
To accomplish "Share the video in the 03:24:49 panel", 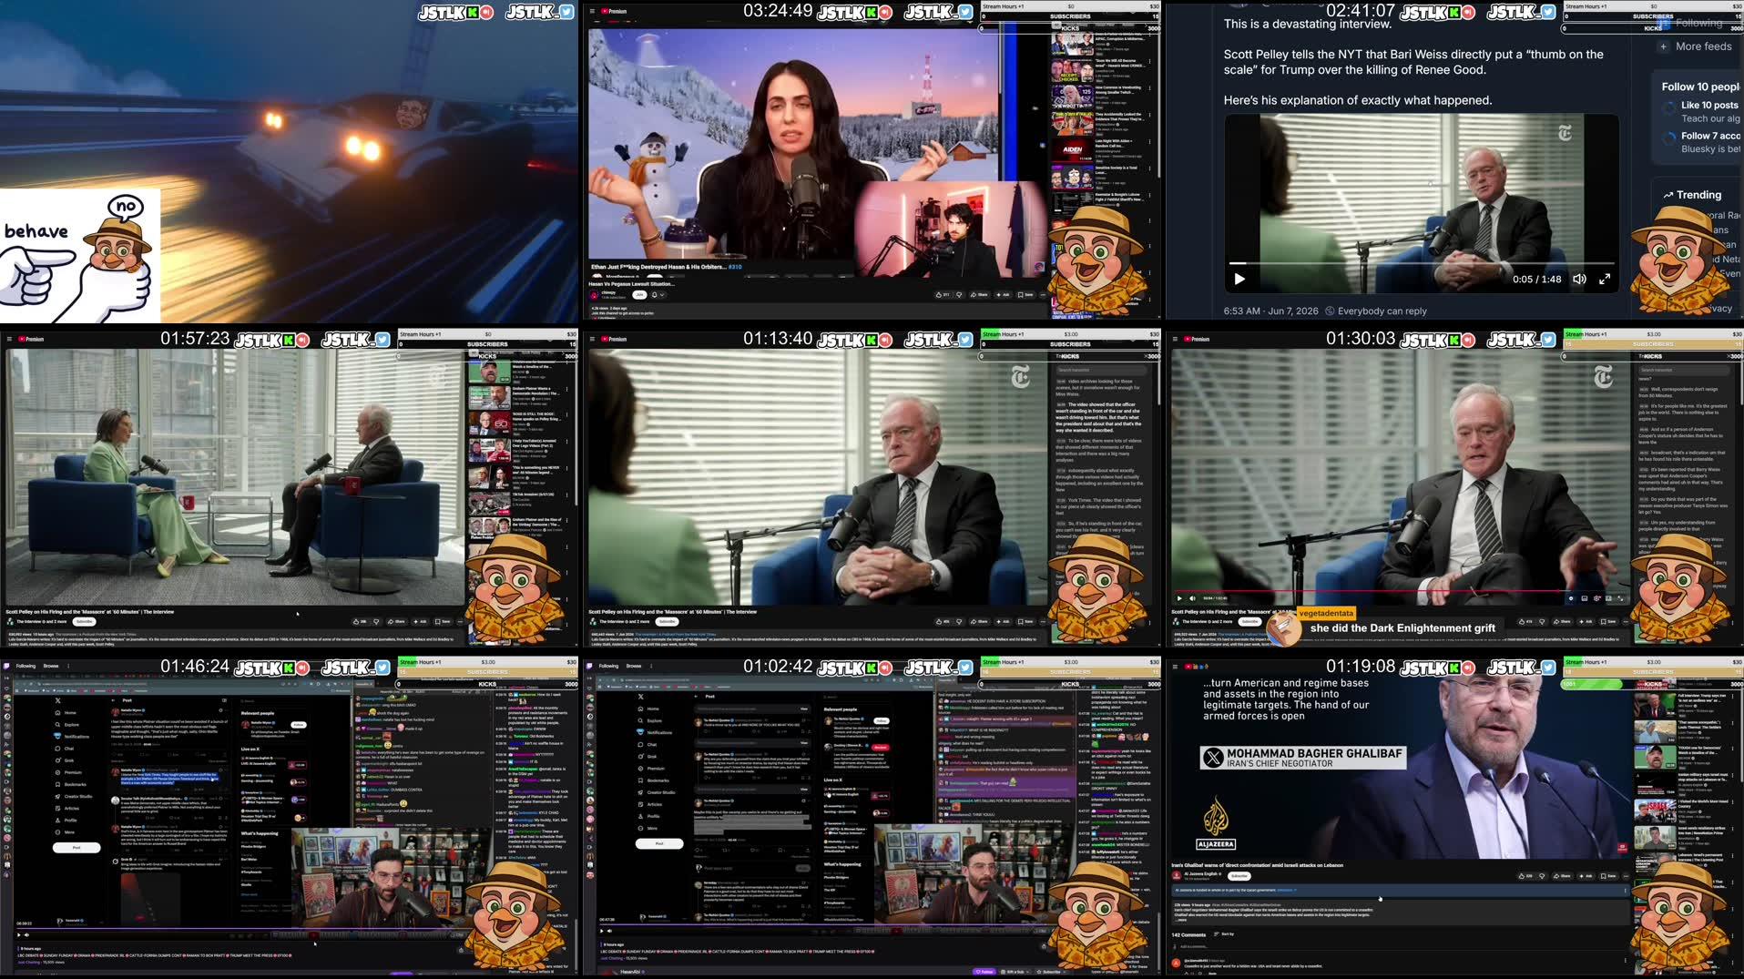I will pyautogui.click(x=979, y=295).
